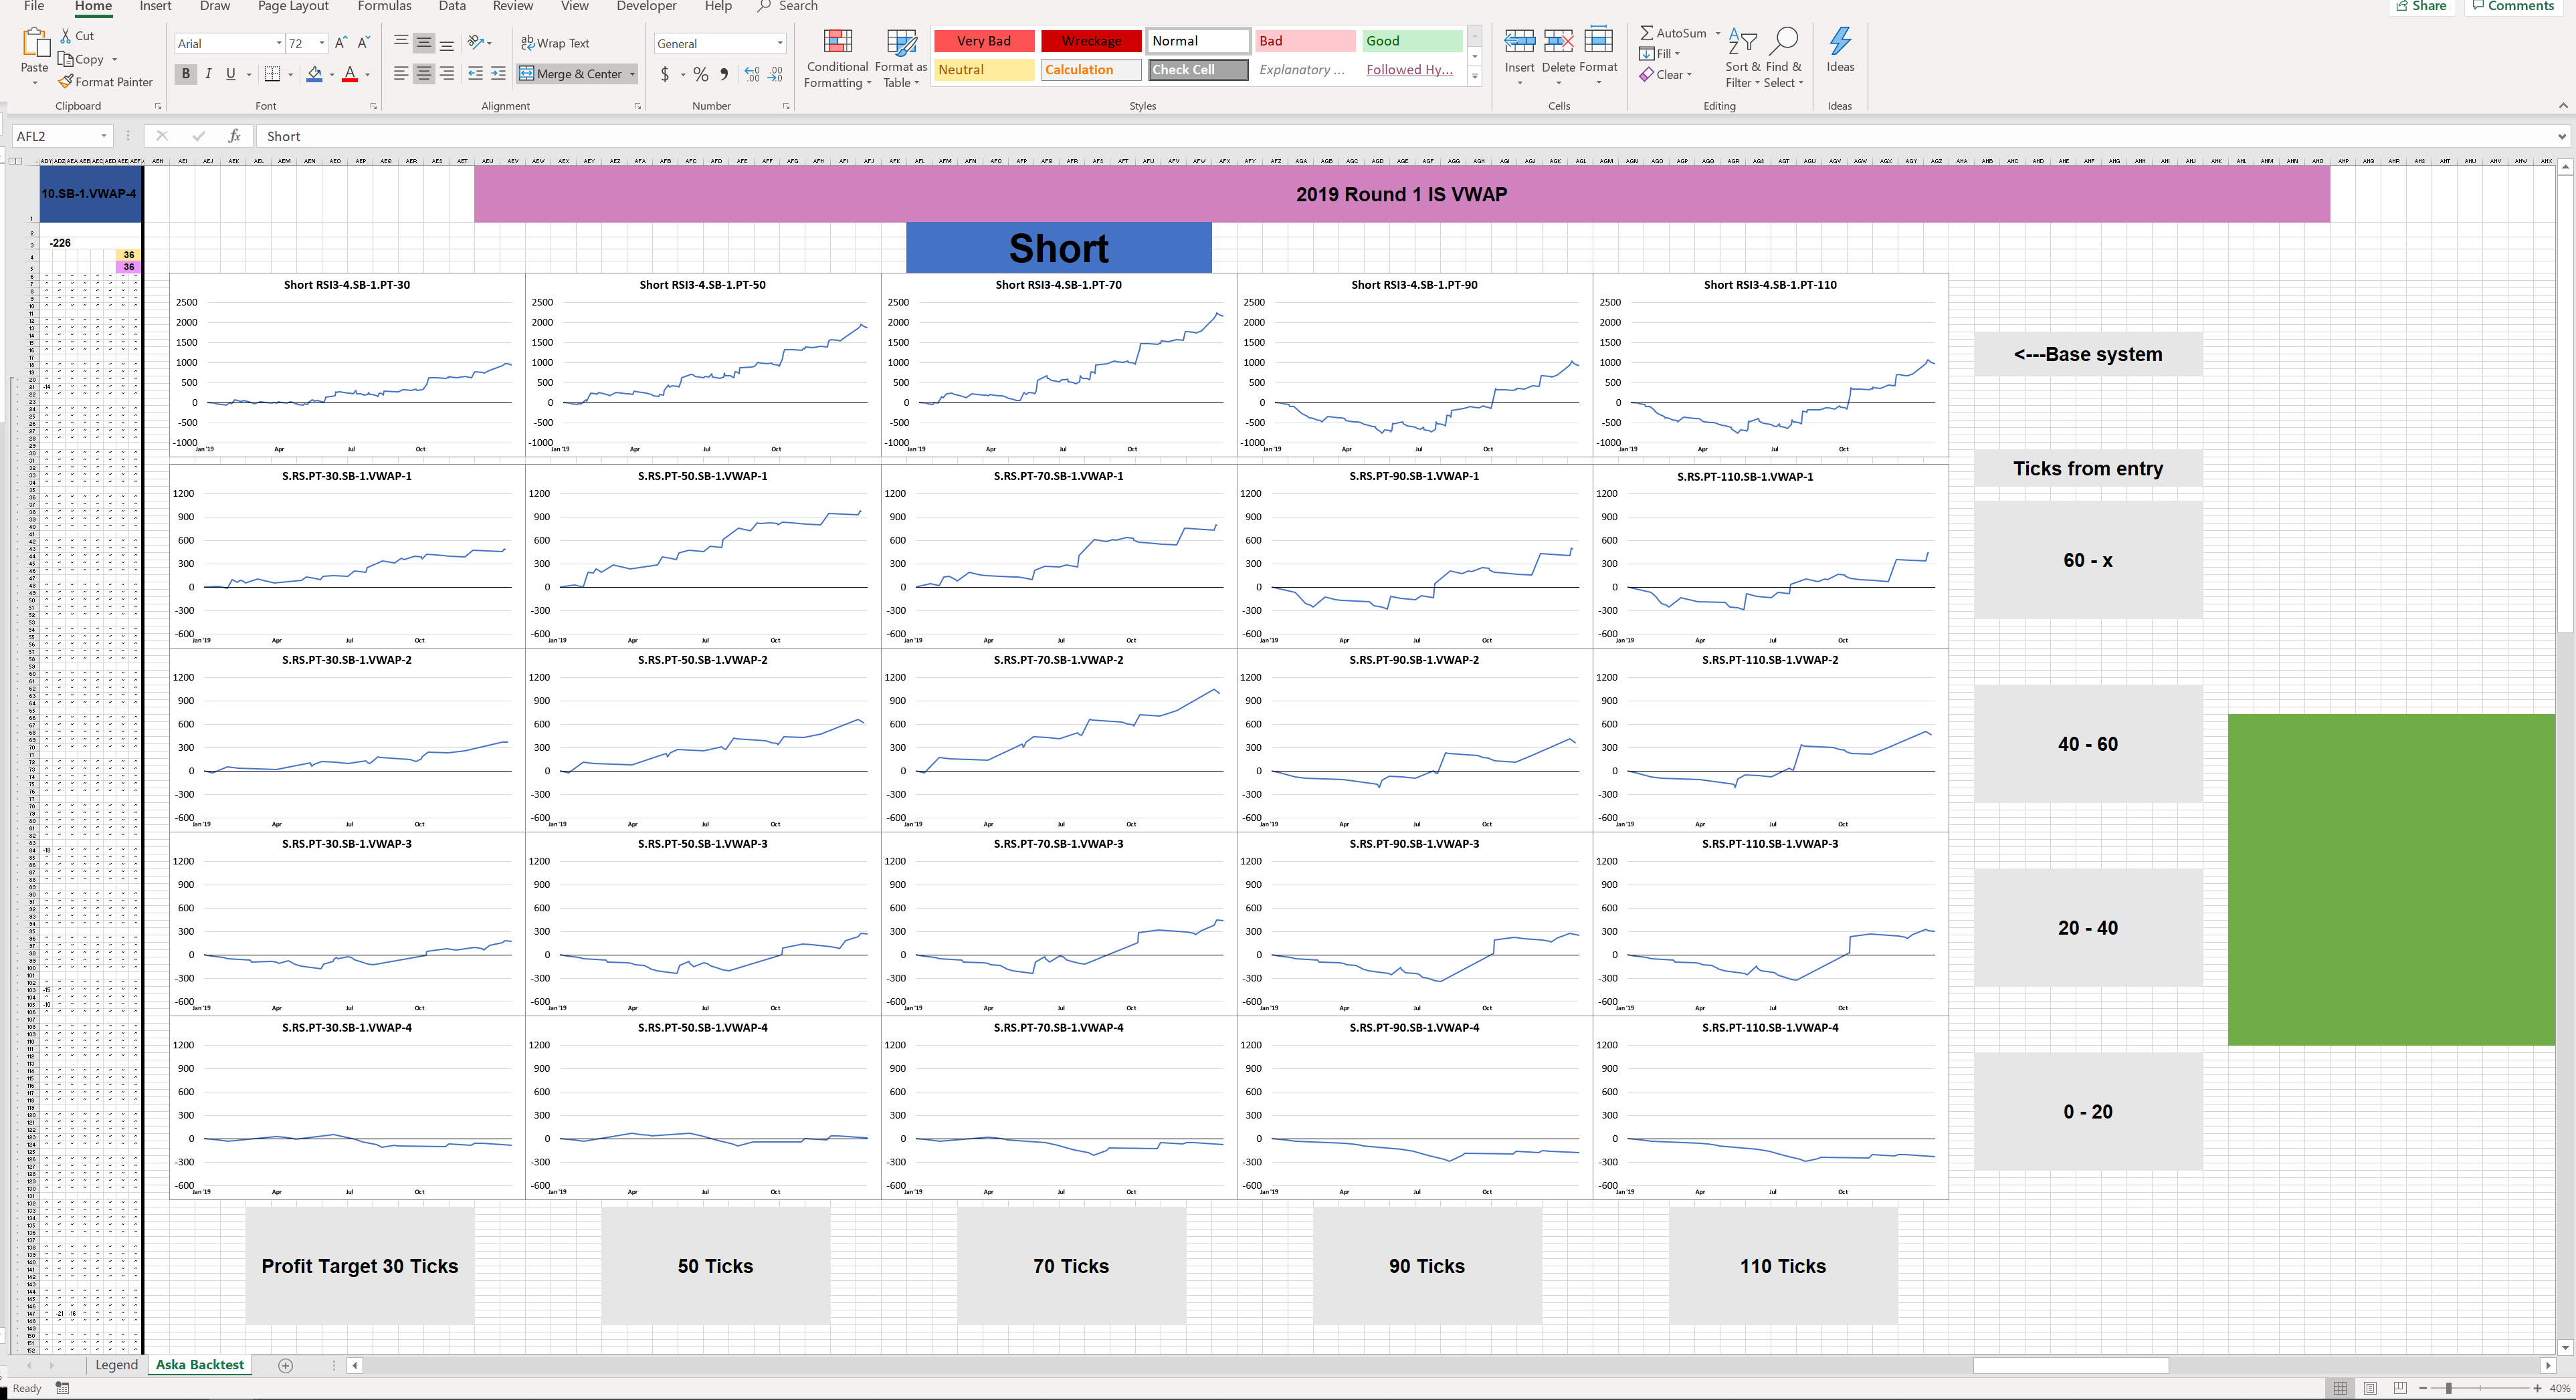Adjust the zoom slider handle
Image resolution: width=2576 pixels, height=1400 pixels.
click(x=2448, y=1388)
